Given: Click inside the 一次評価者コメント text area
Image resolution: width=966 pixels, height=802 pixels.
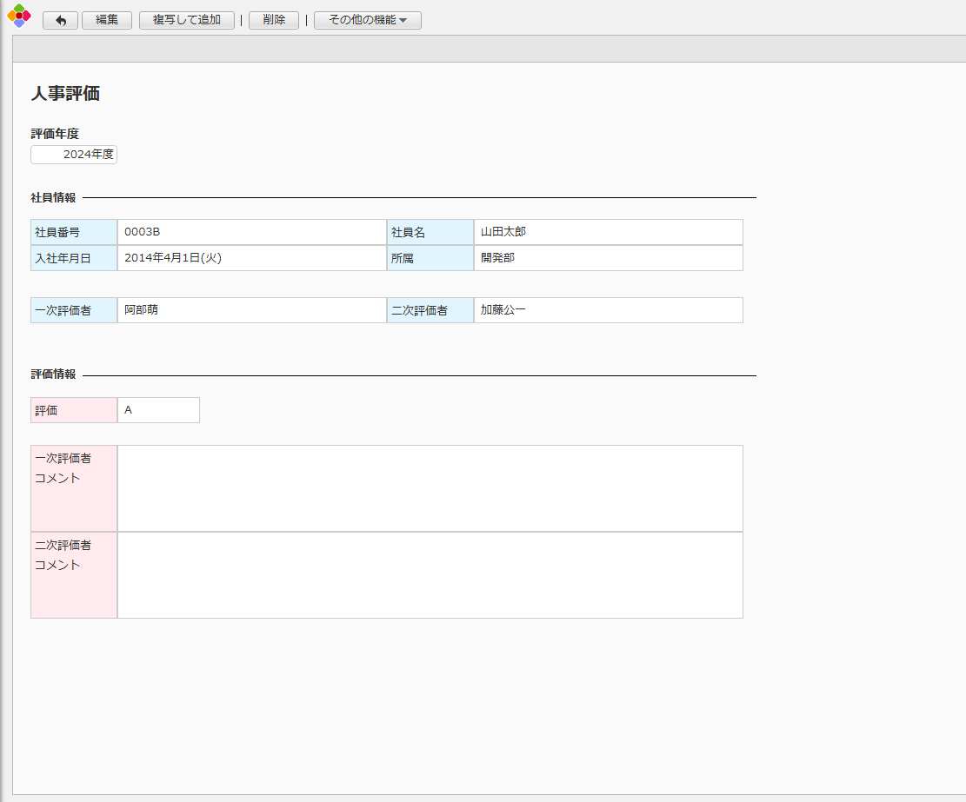Looking at the screenshot, I should [x=430, y=488].
